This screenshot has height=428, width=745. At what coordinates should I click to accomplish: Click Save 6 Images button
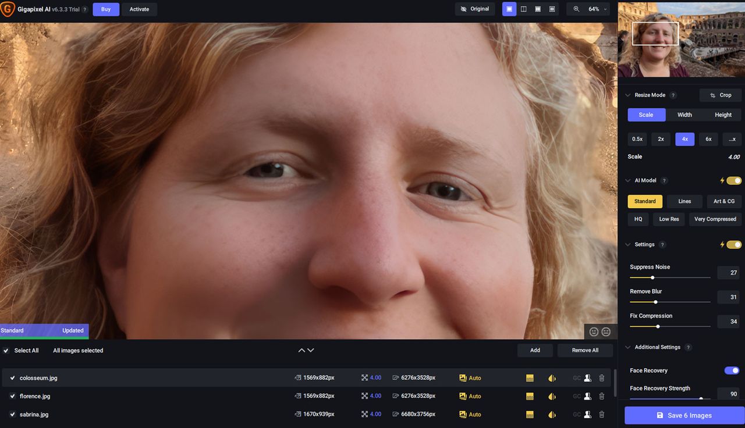pyautogui.click(x=683, y=415)
